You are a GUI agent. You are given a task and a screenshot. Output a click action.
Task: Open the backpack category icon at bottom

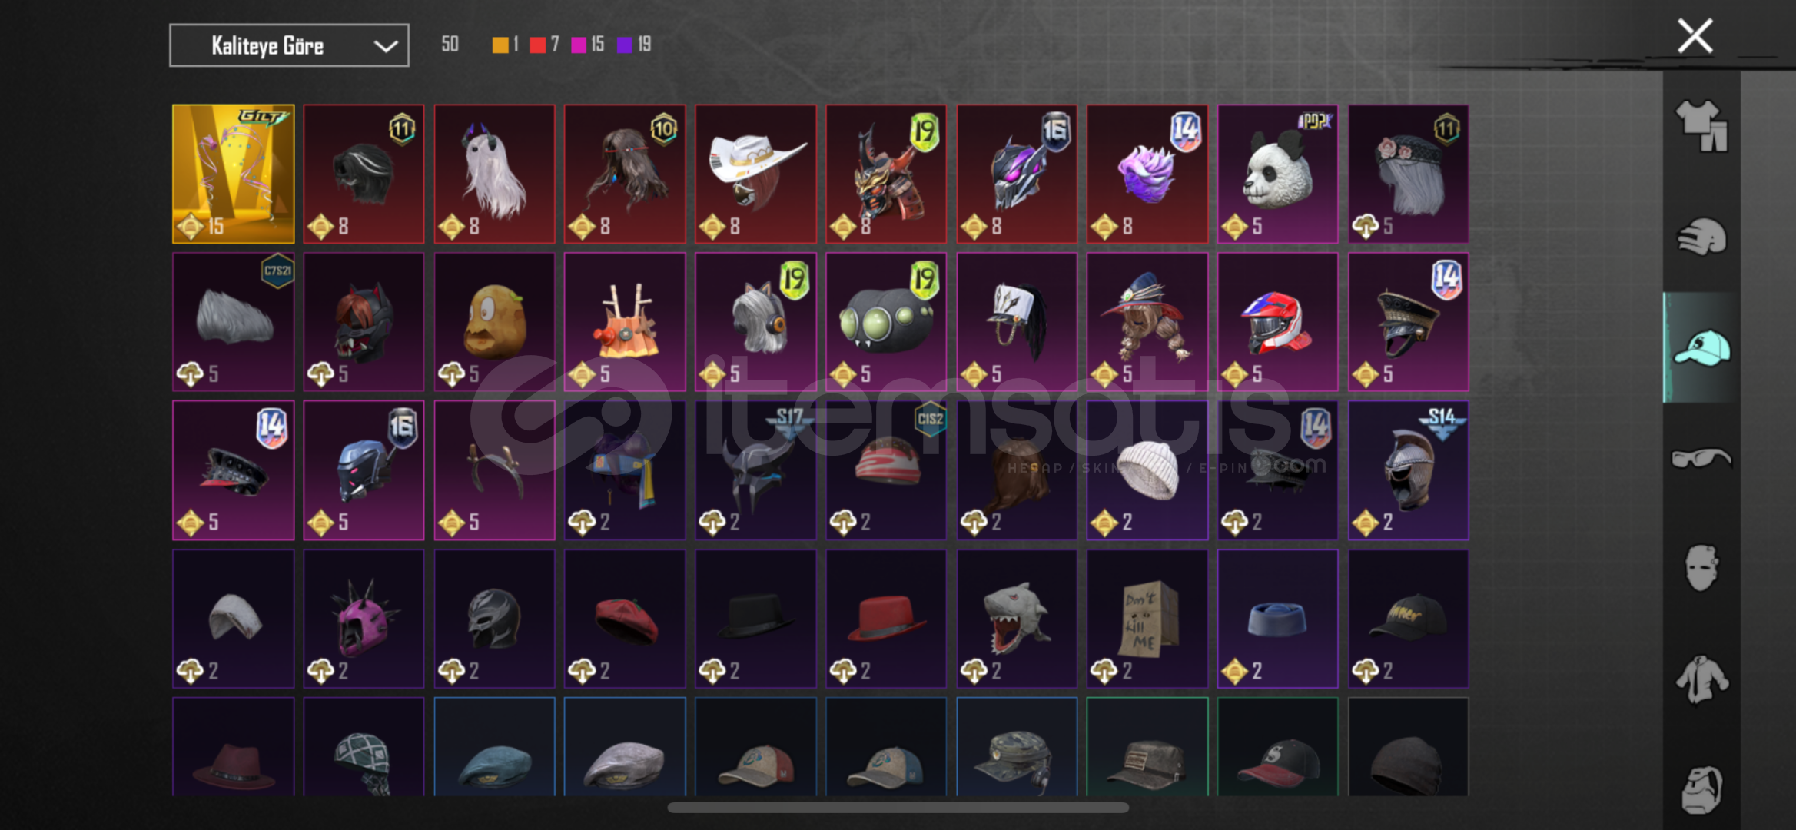tap(1701, 789)
